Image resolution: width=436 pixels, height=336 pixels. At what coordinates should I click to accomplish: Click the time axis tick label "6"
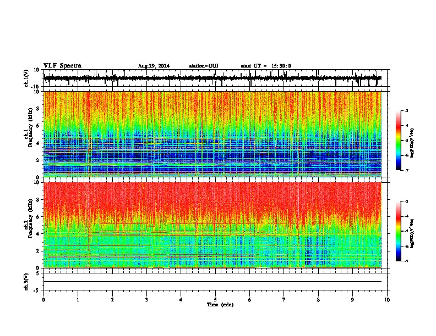click(250, 300)
